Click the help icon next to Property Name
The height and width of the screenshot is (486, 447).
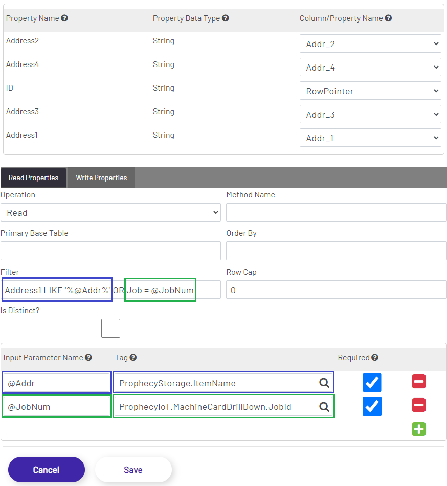64,17
